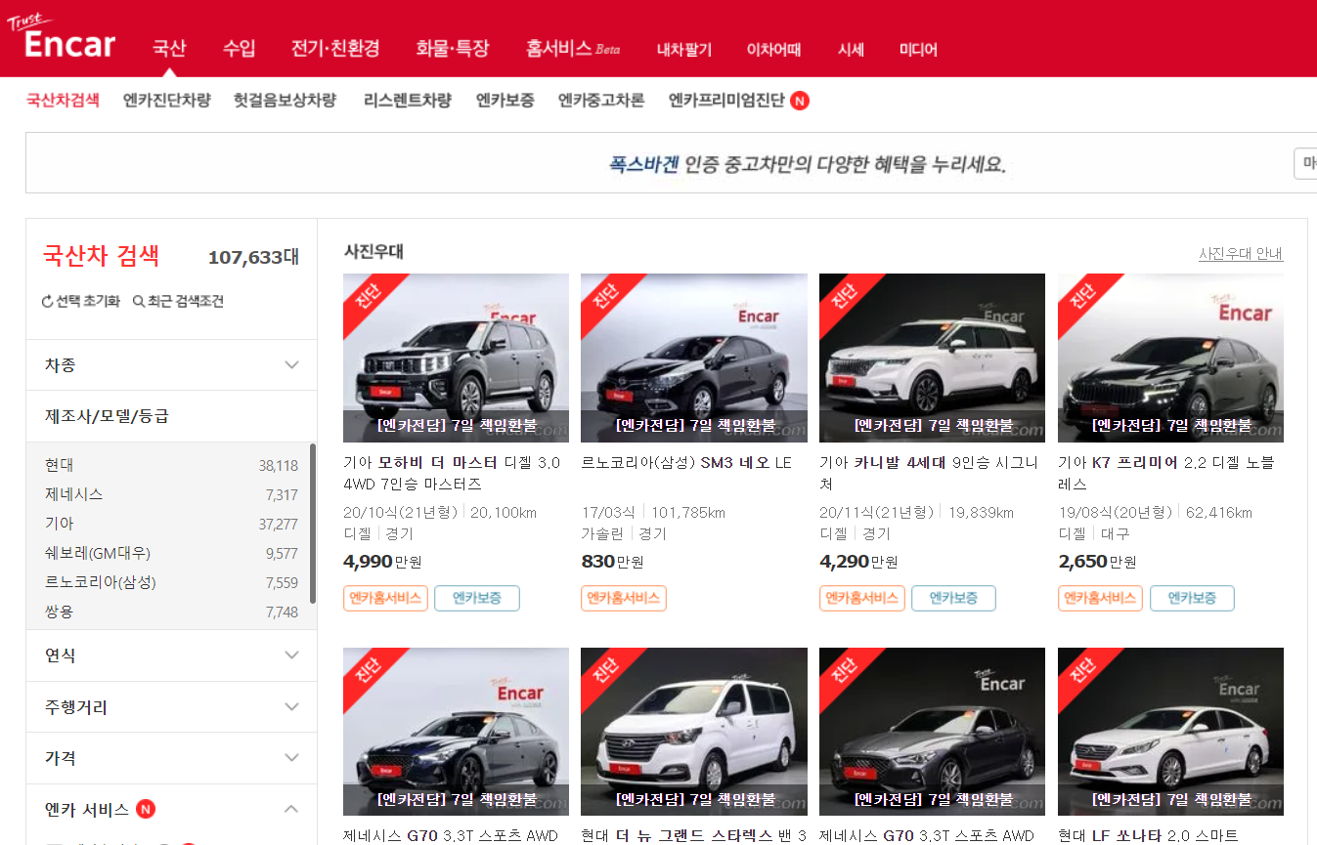This screenshot has height=845, width=1317.
Task: Open the 기아 카니발 4세대 car photo
Action: 932,358
